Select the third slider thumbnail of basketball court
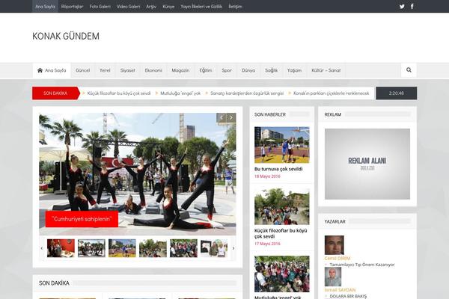The image size is (449, 299). click(122, 248)
